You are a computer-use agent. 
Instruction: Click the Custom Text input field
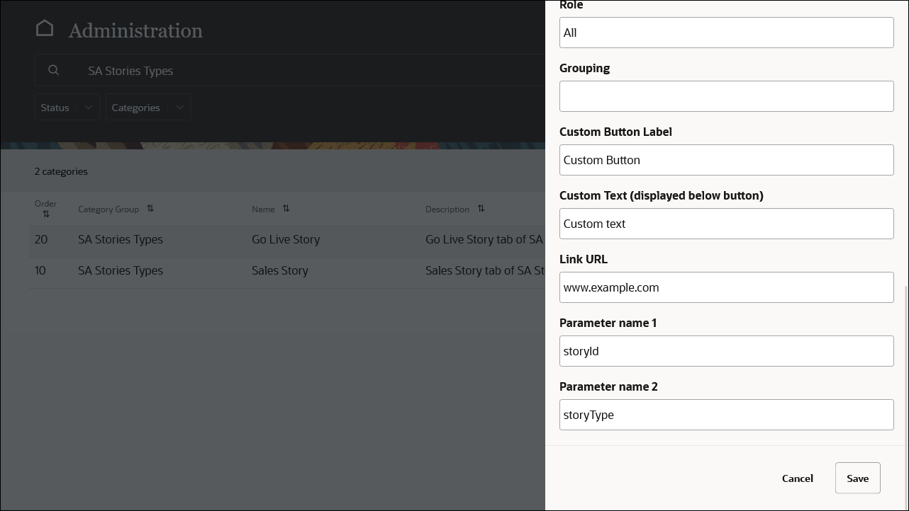(726, 224)
